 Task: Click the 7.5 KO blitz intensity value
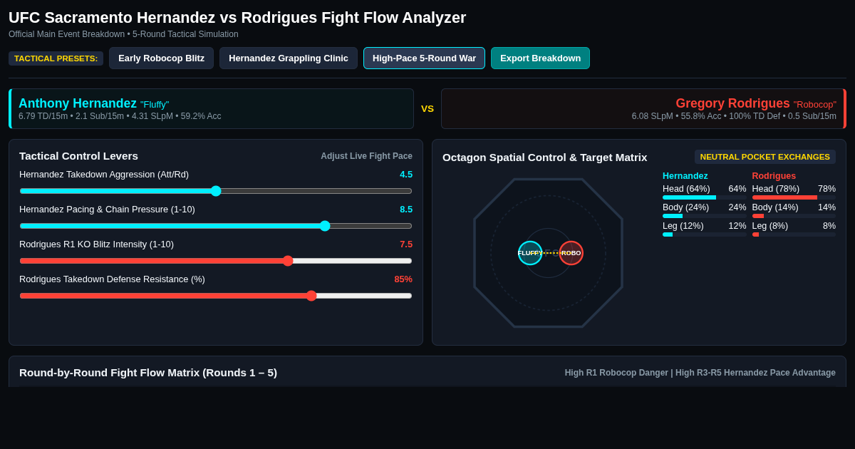coord(406,244)
